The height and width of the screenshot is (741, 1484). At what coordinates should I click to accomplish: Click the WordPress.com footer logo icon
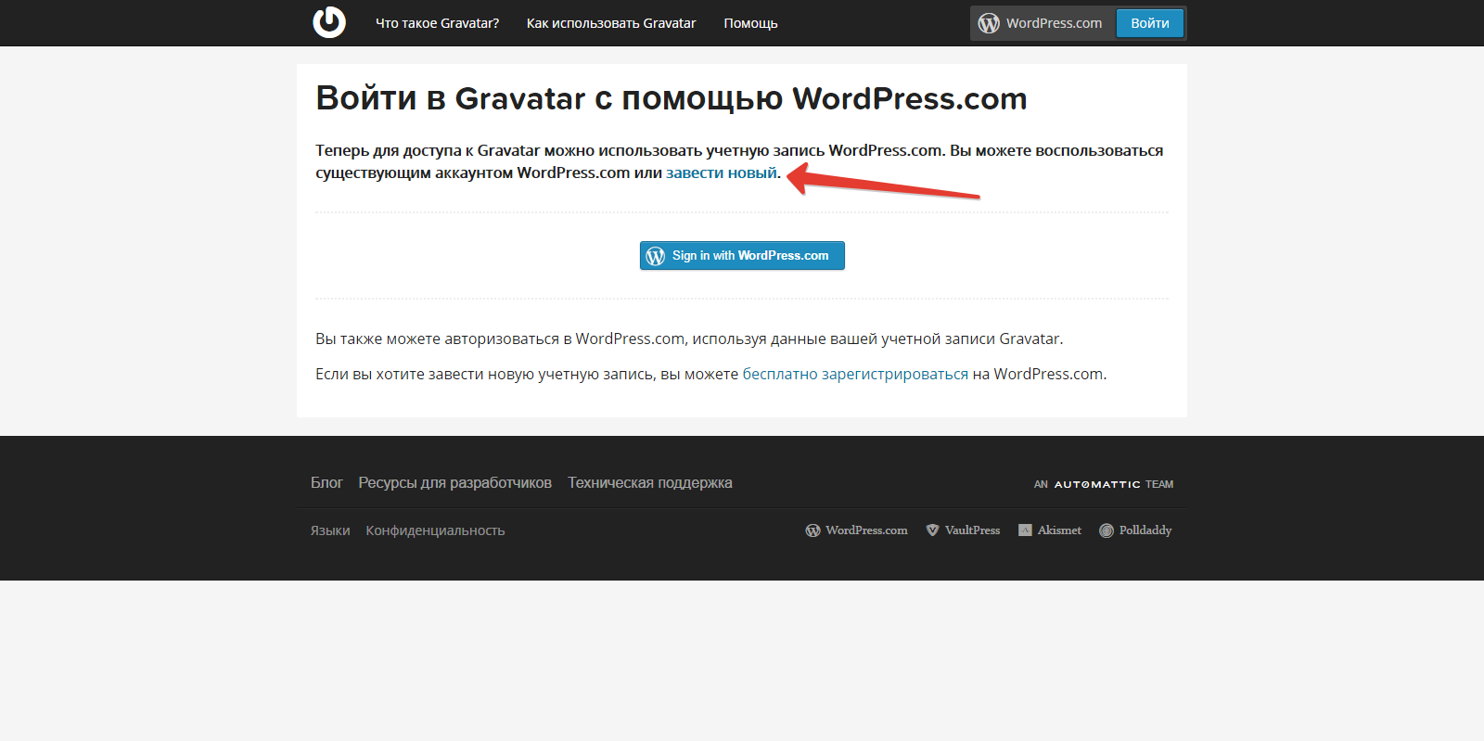click(x=812, y=530)
